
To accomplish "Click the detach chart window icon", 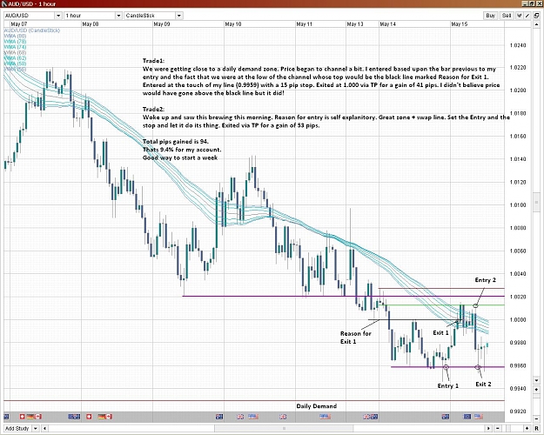I will coord(536,16).
